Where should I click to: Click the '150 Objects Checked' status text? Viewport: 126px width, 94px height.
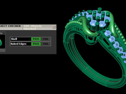33,27
